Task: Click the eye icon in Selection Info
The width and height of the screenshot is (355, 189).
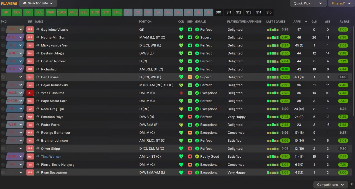Action: (25, 3)
